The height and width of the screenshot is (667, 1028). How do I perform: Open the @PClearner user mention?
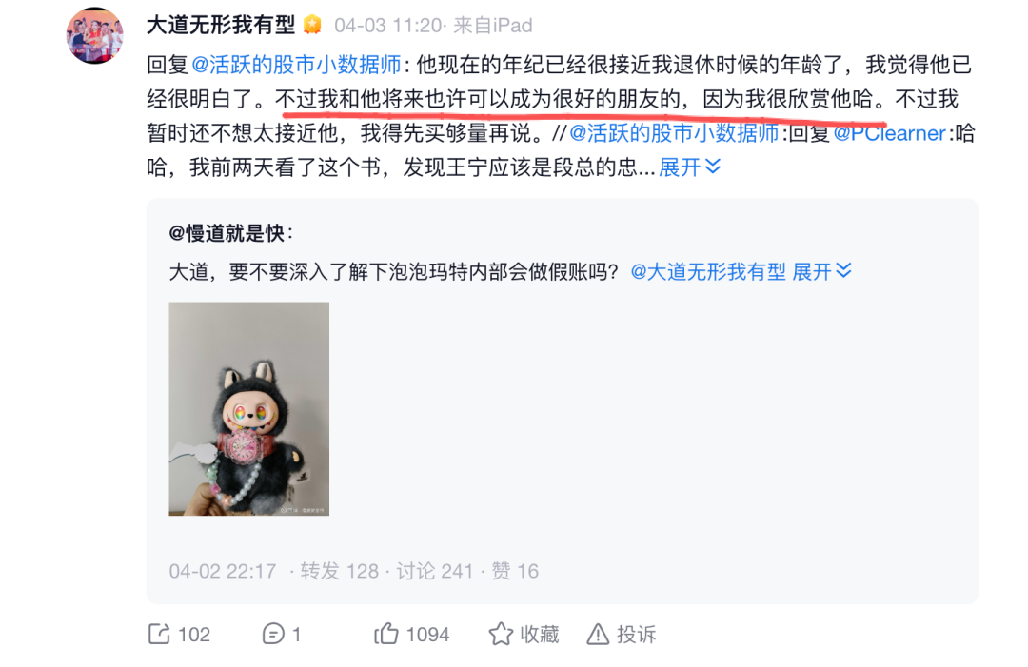tap(890, 133)
